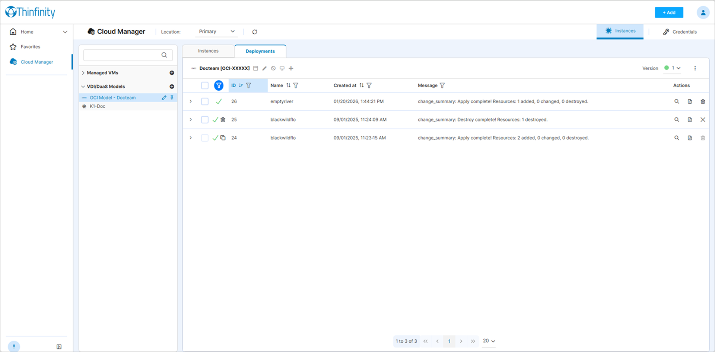Open Favorites in the sidebar
The height and width of the screenshot is (352, 715).
coord(31,47)
